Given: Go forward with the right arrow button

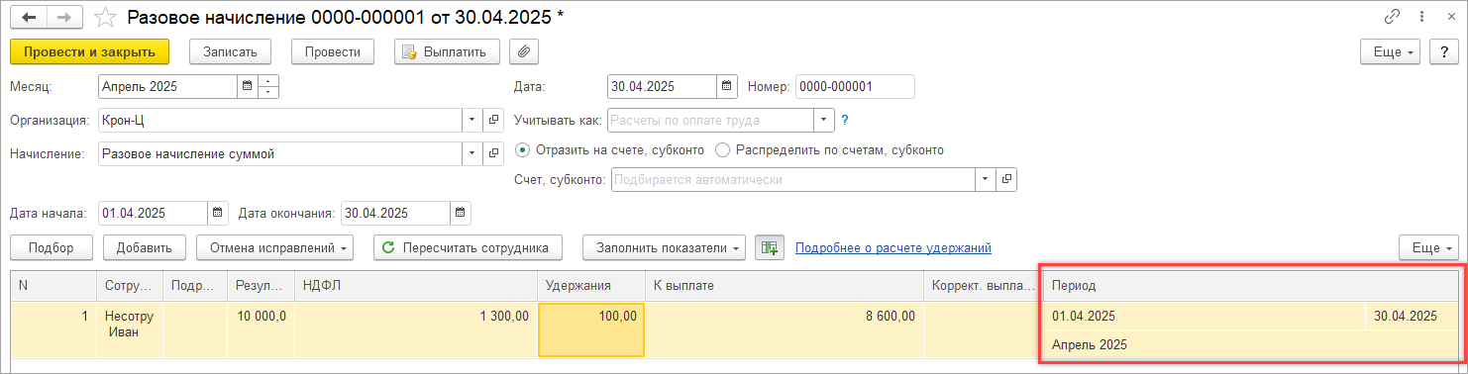Looking at the screenshot, I should point(63,17).
